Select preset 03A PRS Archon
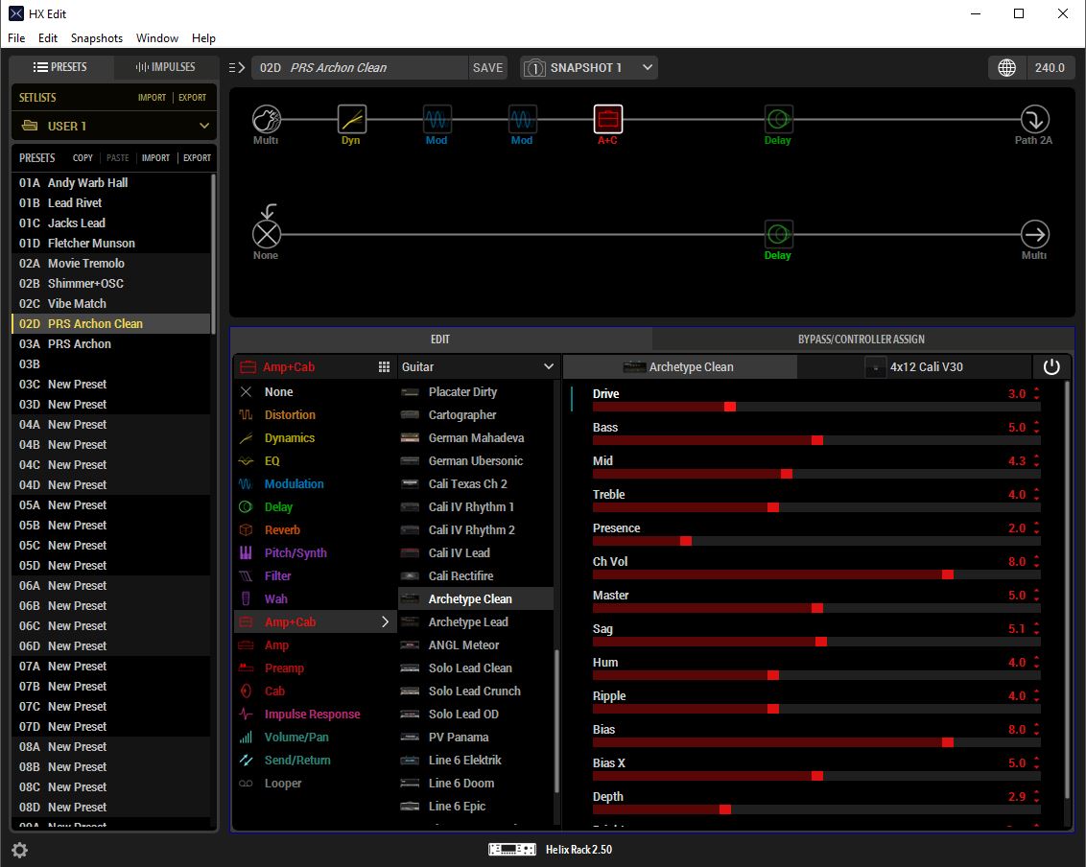 111,343
